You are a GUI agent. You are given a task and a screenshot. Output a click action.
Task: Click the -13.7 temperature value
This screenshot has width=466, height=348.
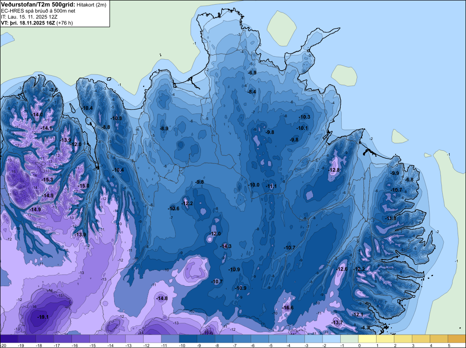click(337, 322)
